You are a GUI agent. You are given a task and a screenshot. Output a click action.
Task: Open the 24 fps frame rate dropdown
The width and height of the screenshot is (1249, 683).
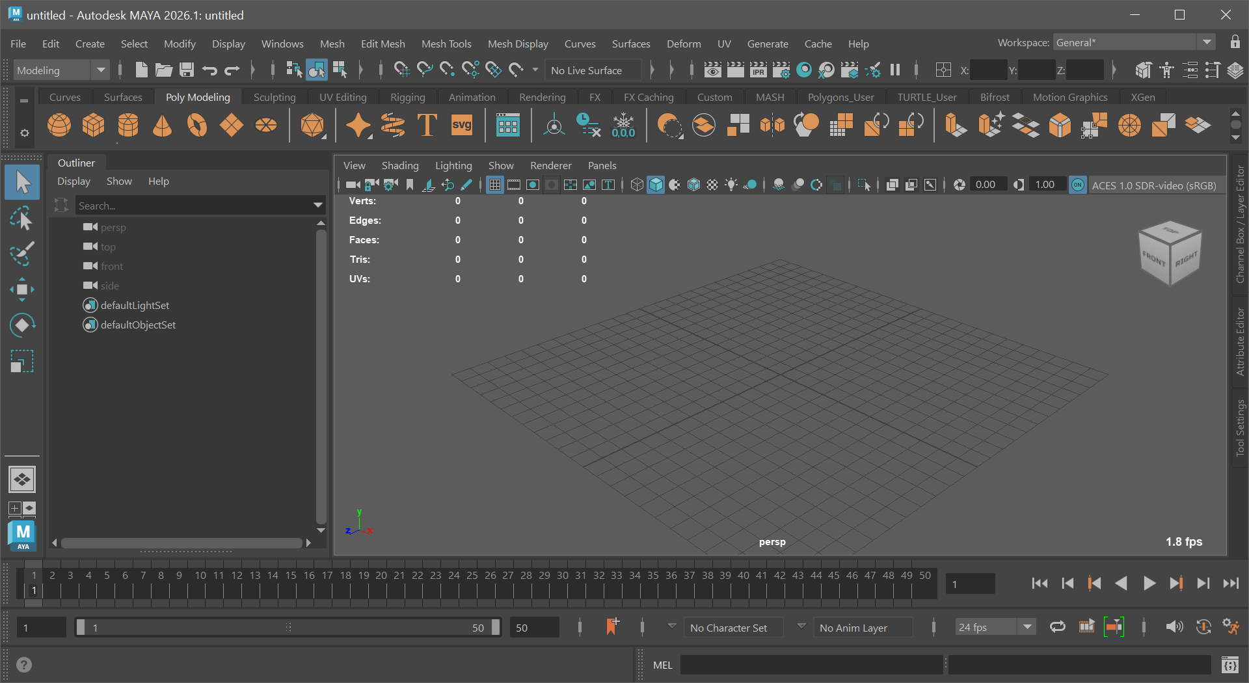coord(995,627)
